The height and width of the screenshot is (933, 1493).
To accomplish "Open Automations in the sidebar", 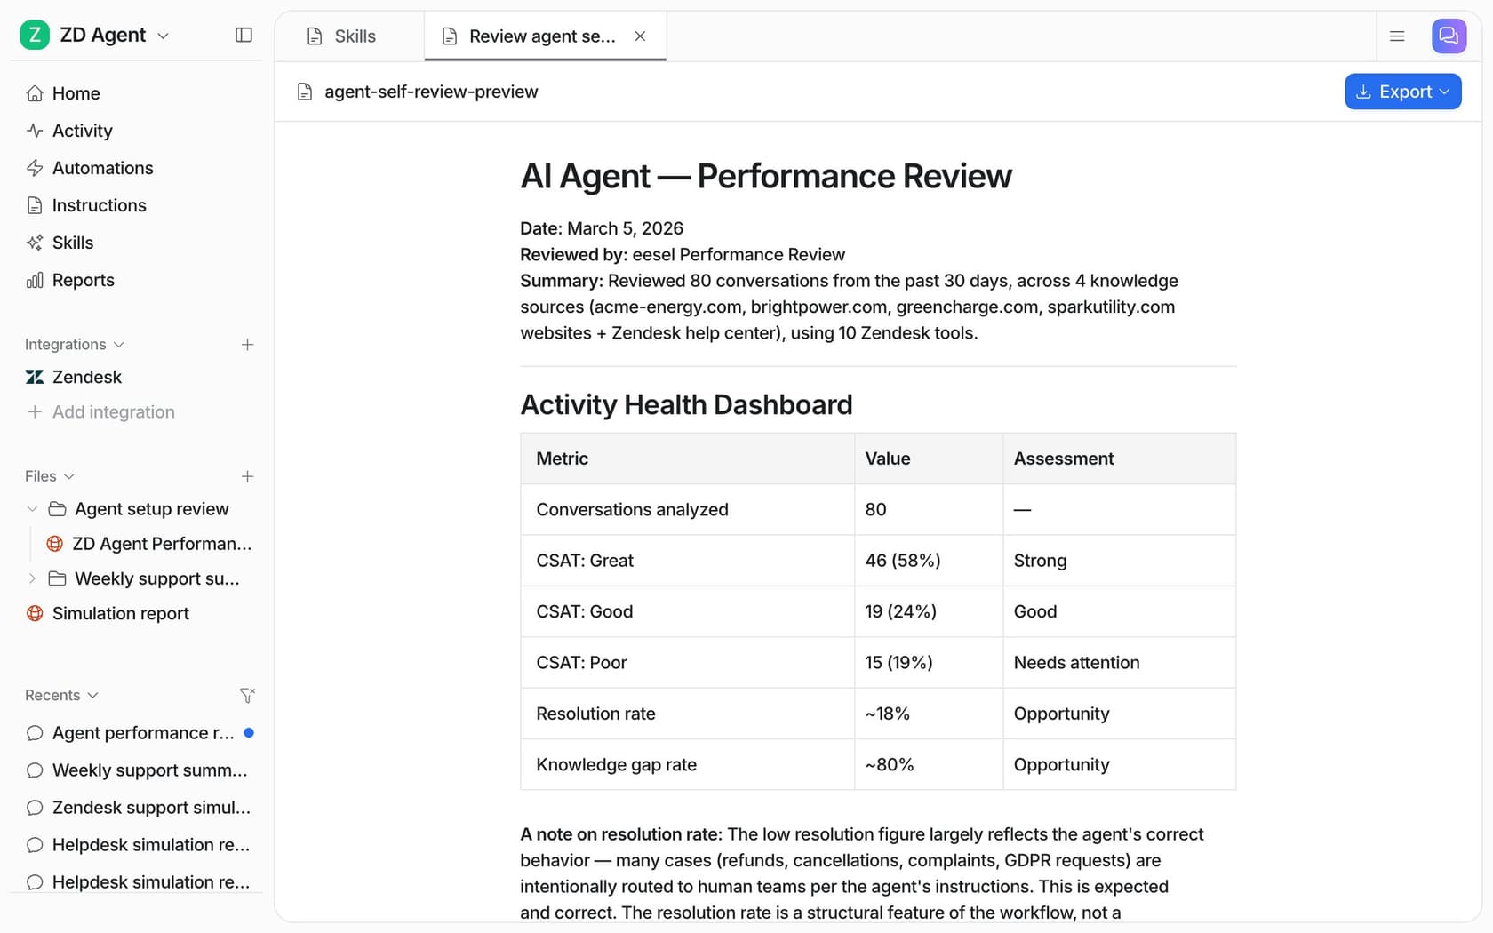I will (102, 168).
